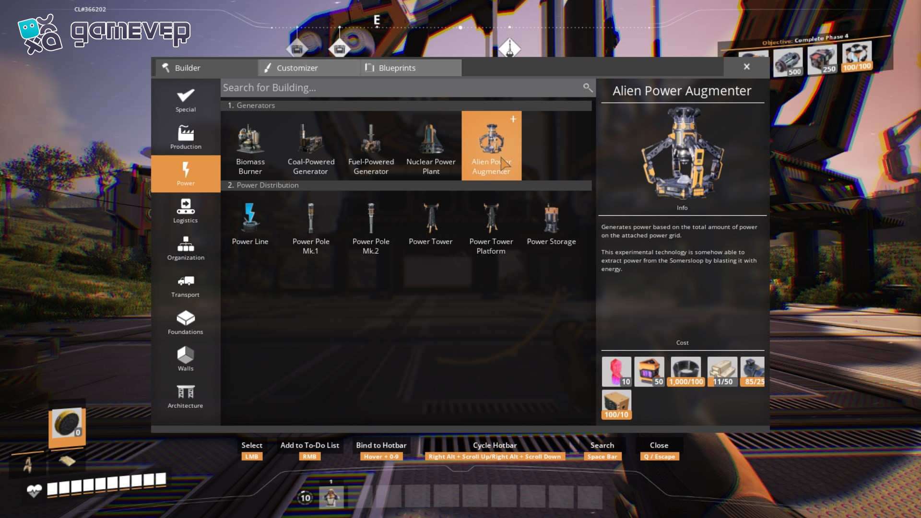Screen dimensions: 921x518
Task: Pick the Nuclear Power Plant
Action: (x=431, y=146)
